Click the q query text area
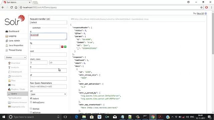 (x=48, y=36)
